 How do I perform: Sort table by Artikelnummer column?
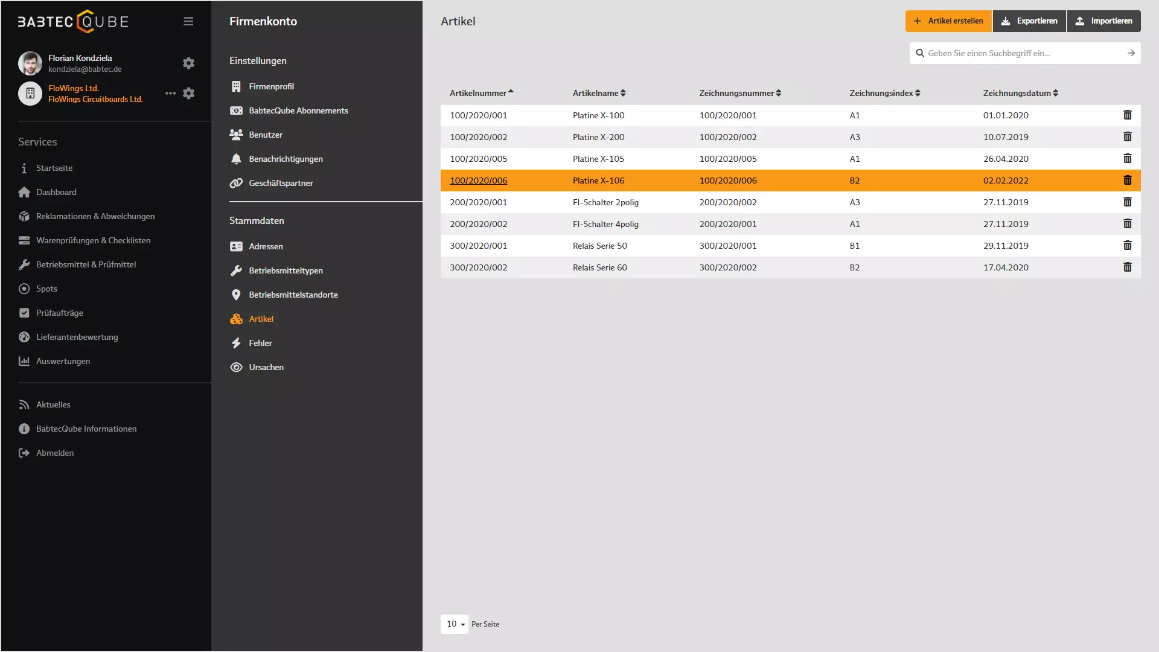pyautogui.click(x=481, y=93)
